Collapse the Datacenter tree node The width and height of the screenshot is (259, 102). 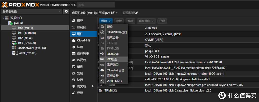tap(3, 18)
